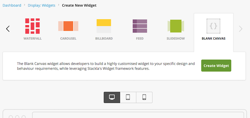Select the CAROUSEL label
The image size is (250, 118).
click(x=68, y=39)
